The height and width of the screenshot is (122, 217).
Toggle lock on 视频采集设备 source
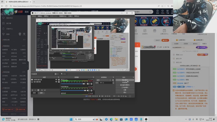59,79
